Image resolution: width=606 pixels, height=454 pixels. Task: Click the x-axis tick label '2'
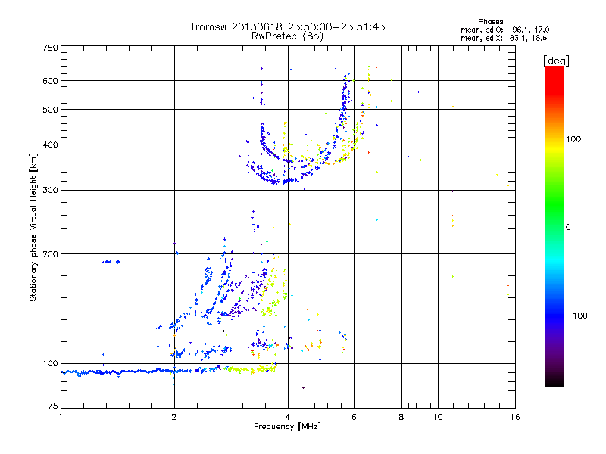174,417
